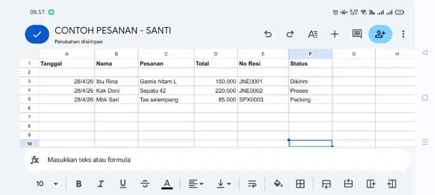Open the text color option

point(167,184)
